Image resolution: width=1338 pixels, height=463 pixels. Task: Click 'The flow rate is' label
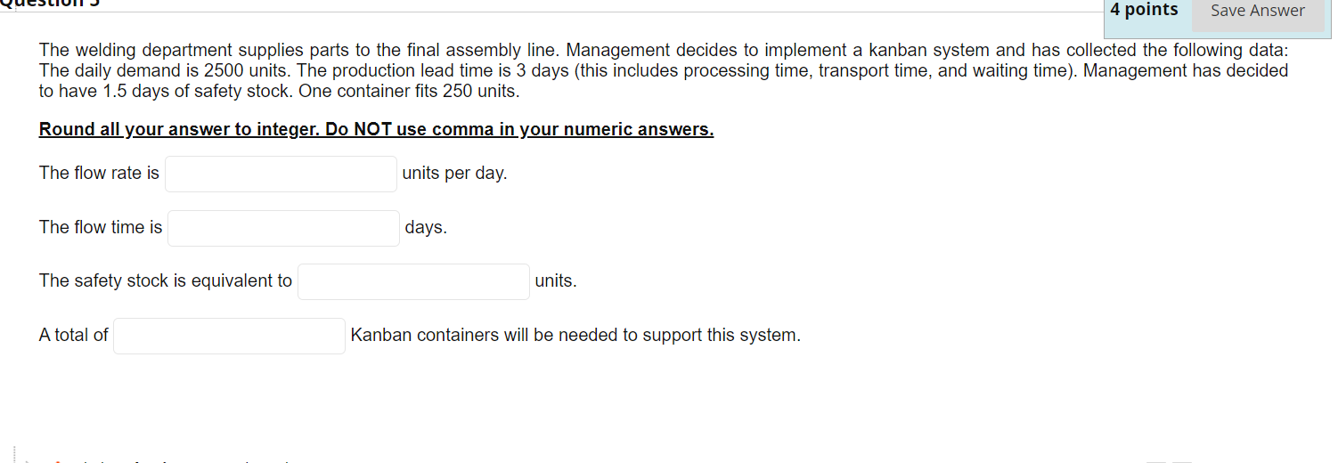click(x=99, y=174)
